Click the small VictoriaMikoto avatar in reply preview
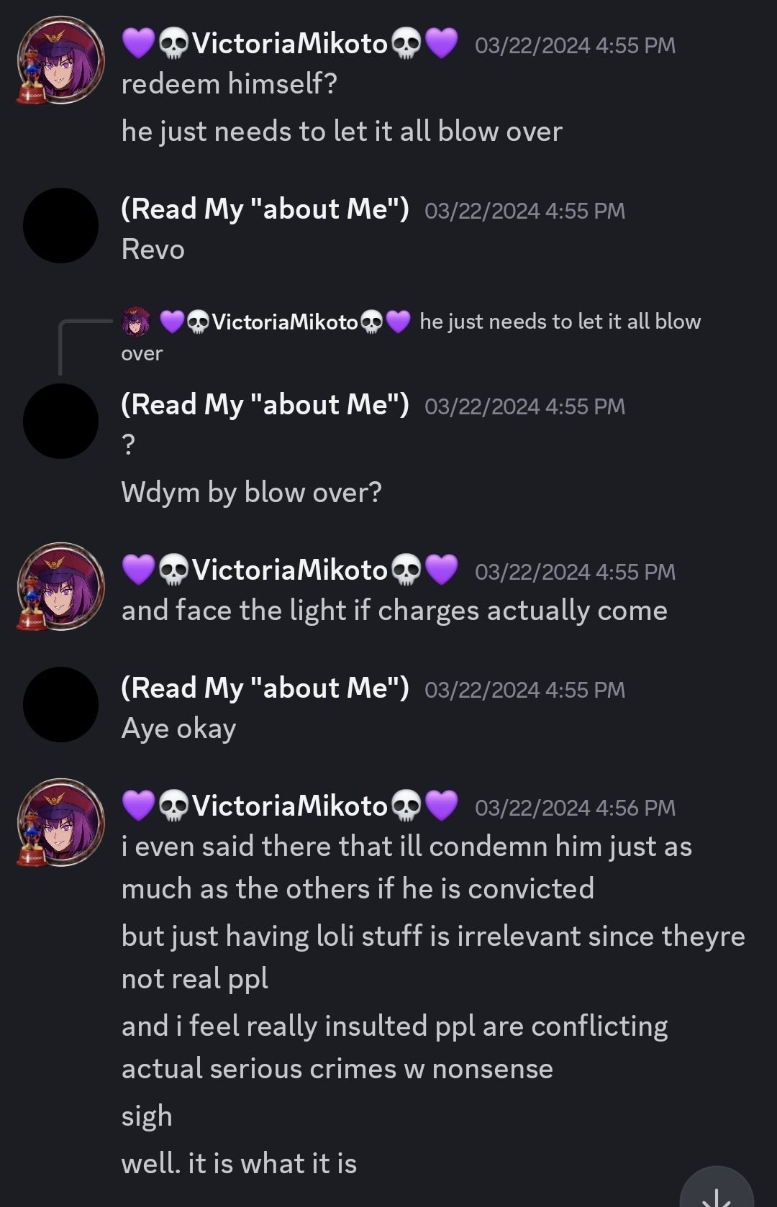The image size is (777, 1207). (x=136, y=322)
